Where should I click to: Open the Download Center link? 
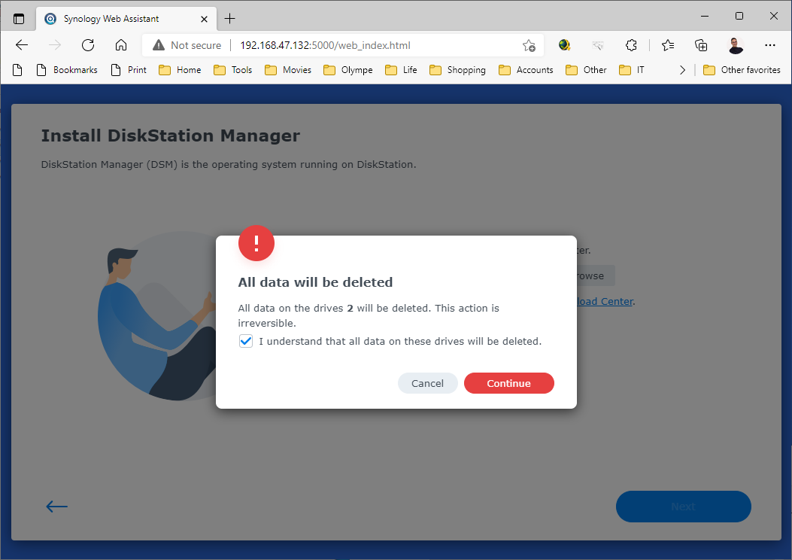605,301
